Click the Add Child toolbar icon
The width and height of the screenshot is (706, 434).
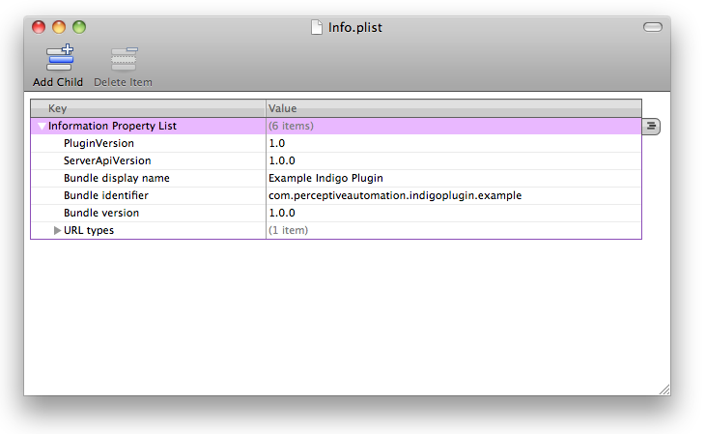pyautogui.click(x=60, y=58)
